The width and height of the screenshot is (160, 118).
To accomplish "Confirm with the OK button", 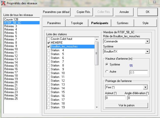I will (x=148, y=12).
